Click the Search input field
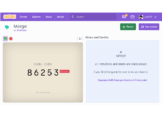The height and width of the screenshot is (122, 162). click(93, 17)
